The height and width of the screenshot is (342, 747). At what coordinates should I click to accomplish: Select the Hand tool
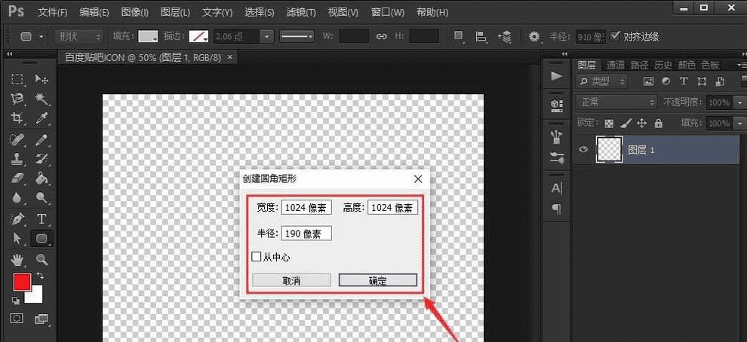point(17,259)
